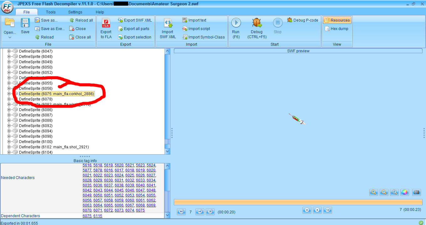Expand DefineSprite (6048) node
The height and width of the screenshot is (225, 426).
[9, 56]
